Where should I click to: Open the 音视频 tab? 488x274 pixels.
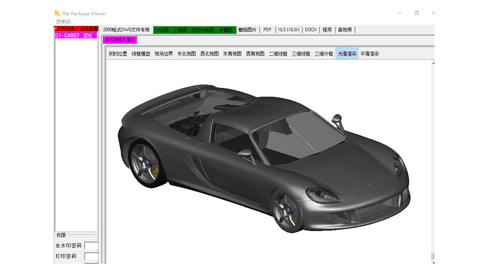pyautogui.click(x=345, y=30)
